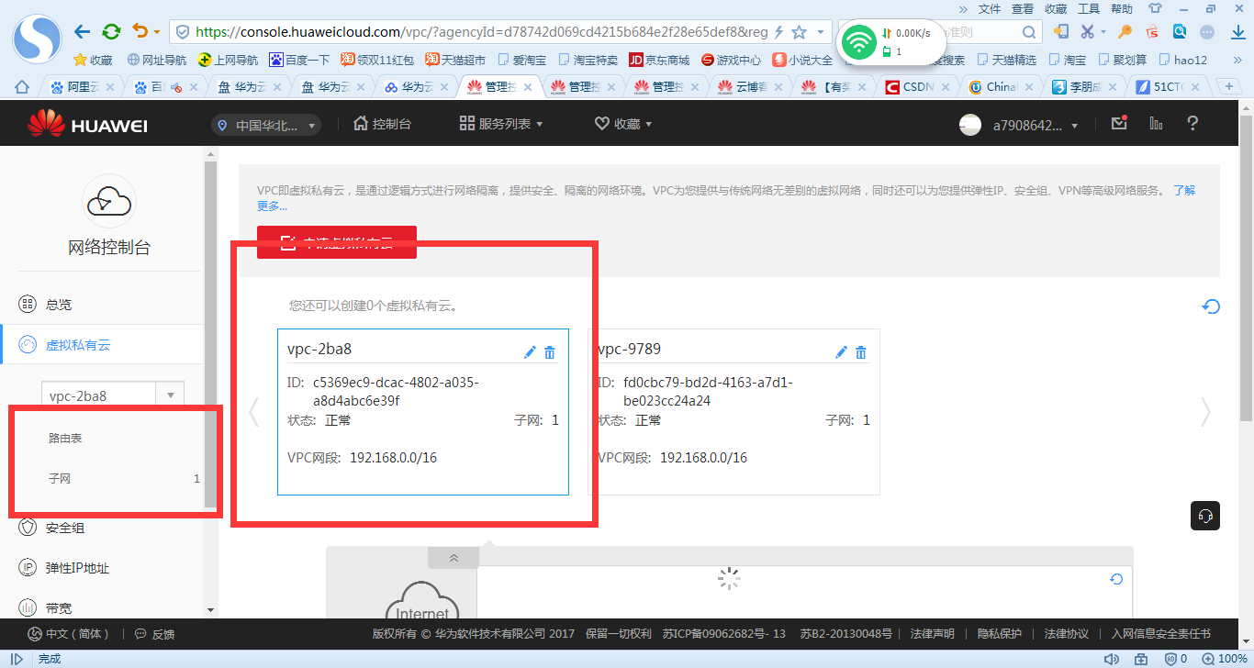Show next VPC cards with right arrow
1254x668 pixels.
pyautogui.click(x=1205, y=412)
